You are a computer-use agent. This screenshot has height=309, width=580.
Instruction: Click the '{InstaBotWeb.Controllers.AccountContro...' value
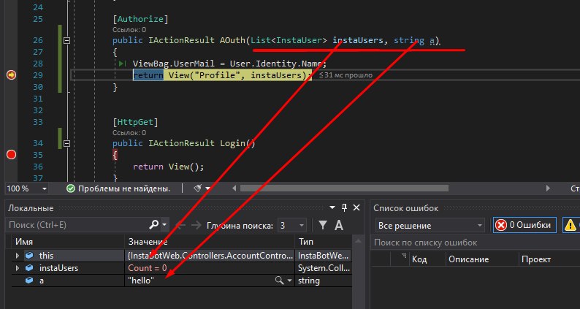[x=210, y=256]
